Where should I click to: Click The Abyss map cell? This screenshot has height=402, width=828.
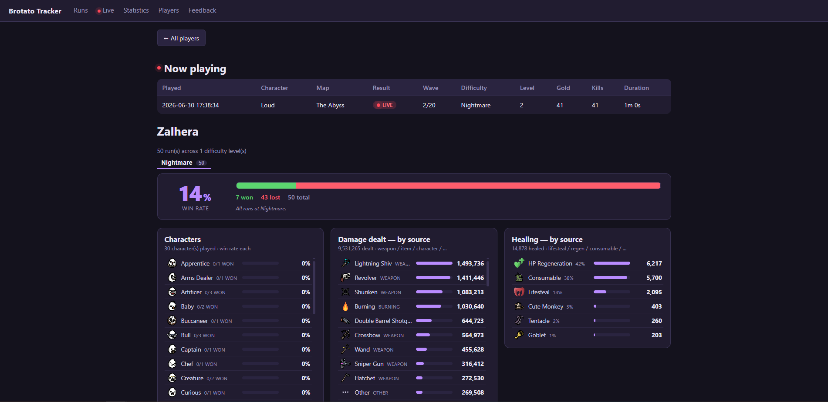pyautogui.click(x=330, y=105)
